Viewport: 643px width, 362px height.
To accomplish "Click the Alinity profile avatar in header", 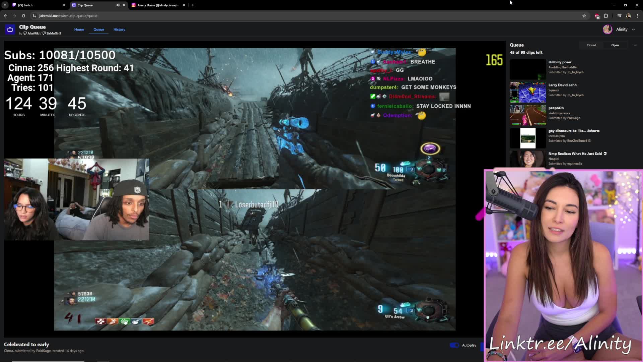I will pos(608,29).
